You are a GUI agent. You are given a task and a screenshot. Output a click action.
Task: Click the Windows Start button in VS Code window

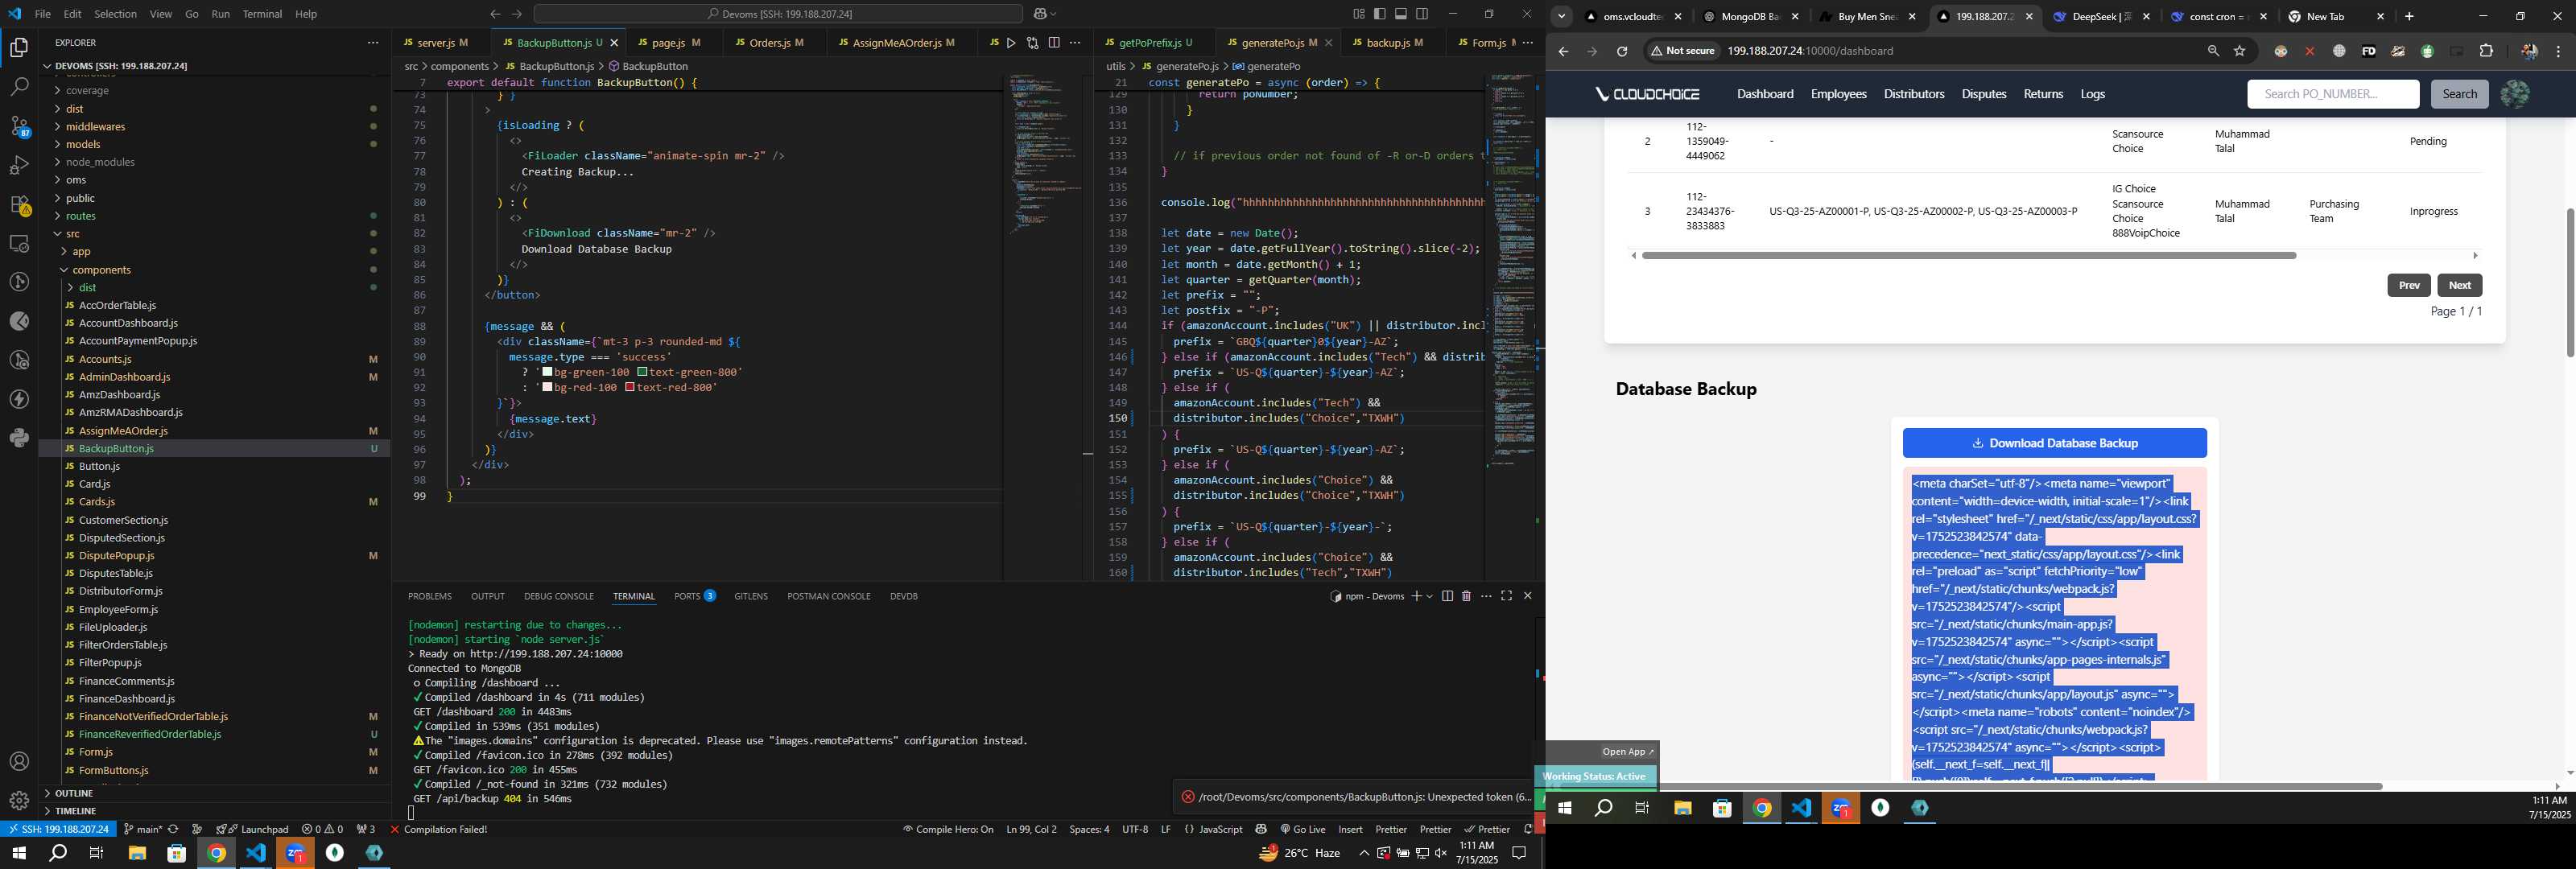click(x=18, y=853)
